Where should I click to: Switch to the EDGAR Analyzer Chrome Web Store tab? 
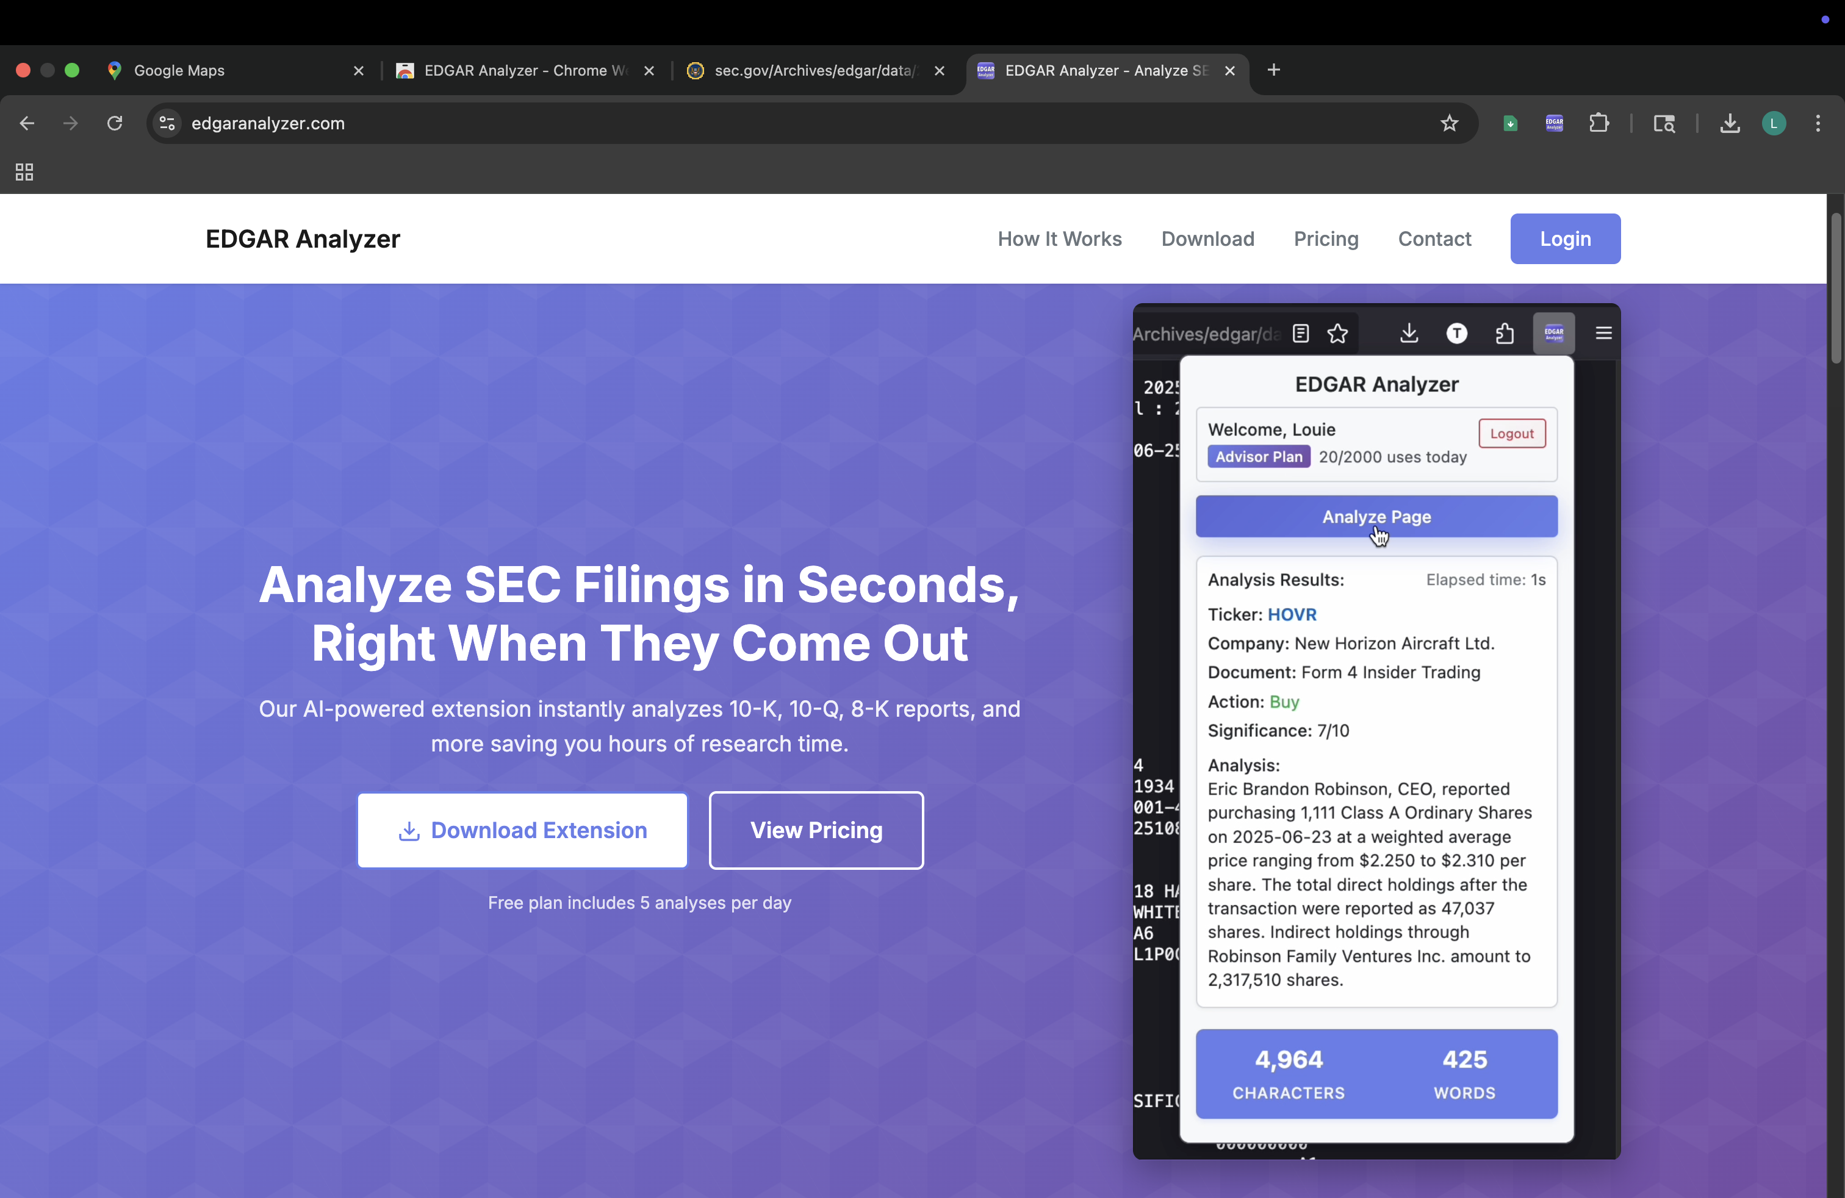(x=525, y=71)
